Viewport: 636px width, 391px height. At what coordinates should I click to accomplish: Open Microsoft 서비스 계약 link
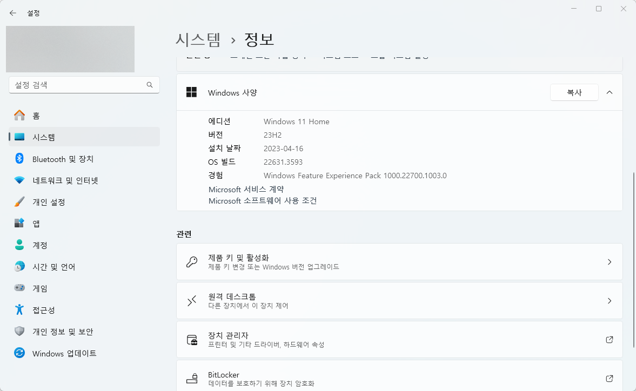246,189
